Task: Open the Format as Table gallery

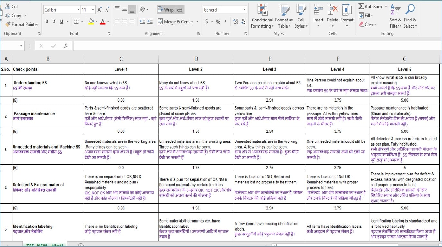Action: click(284, 16)
